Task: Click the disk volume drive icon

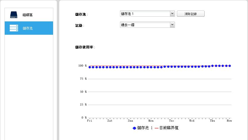Action: click(14, 15)
